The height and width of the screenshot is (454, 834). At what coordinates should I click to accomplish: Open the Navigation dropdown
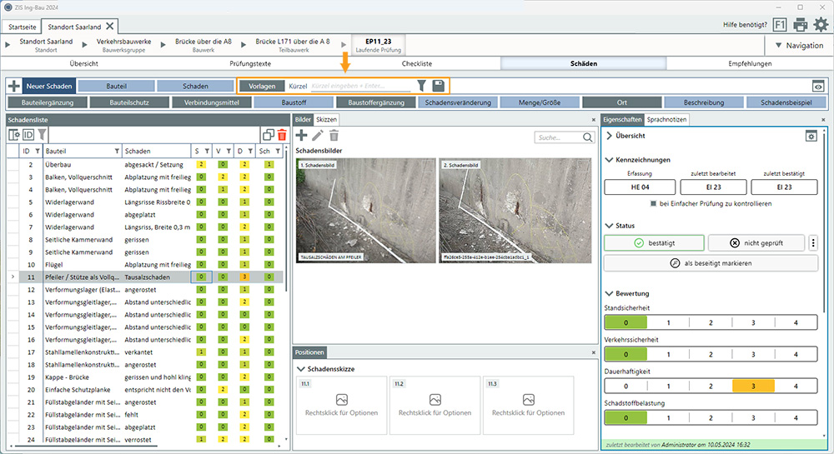pyautogui.click(x=797, y=45)
